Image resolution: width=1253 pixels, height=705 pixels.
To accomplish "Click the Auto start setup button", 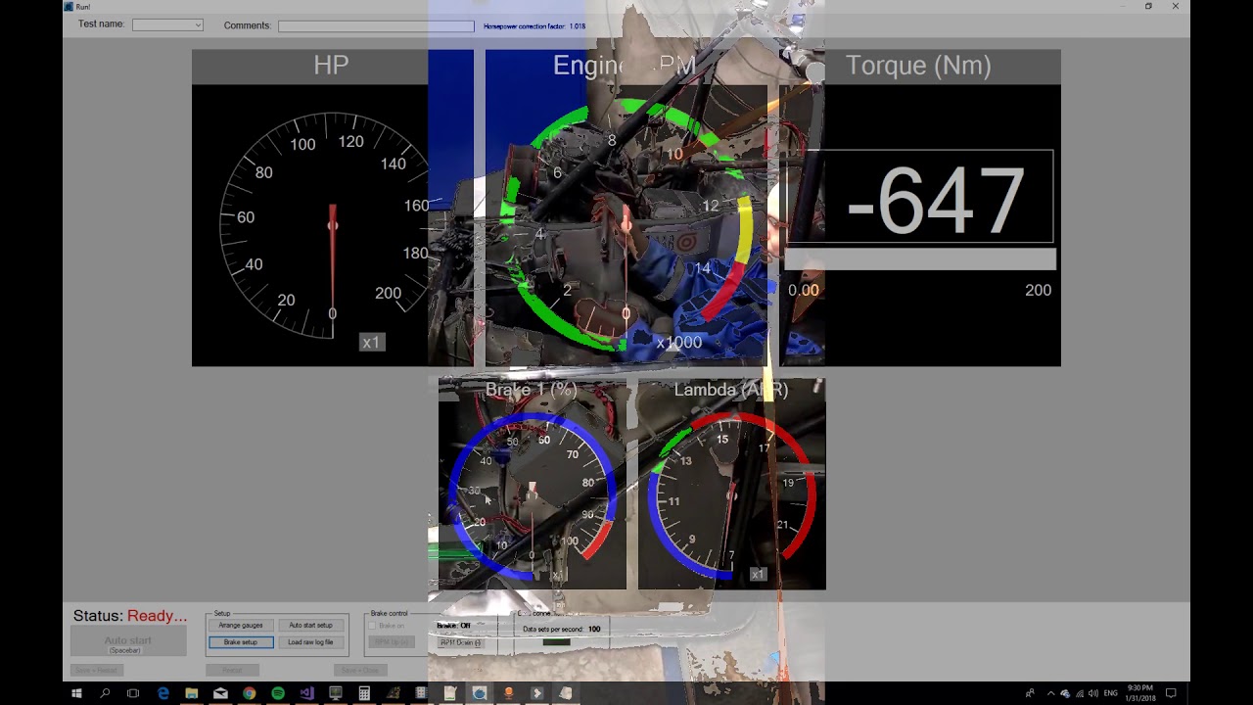I will [x=310, y=625].
